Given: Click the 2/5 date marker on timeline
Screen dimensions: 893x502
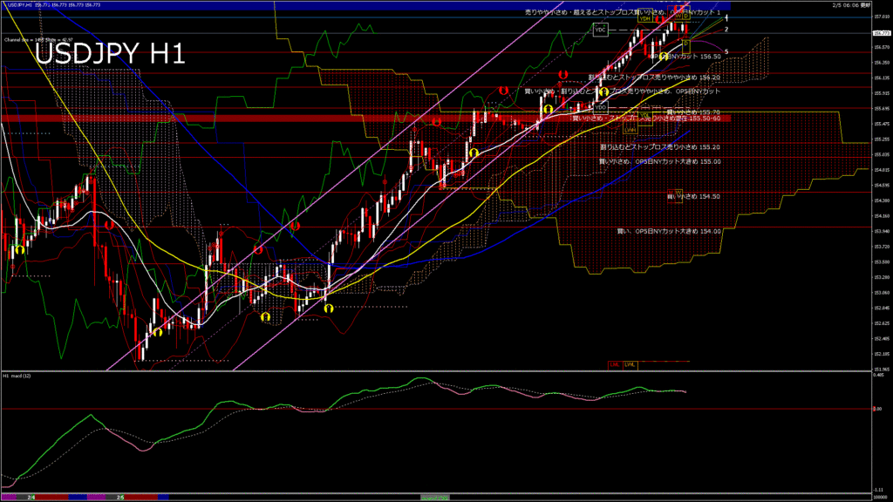Looking at the screenshot, I should click(120, 497).
